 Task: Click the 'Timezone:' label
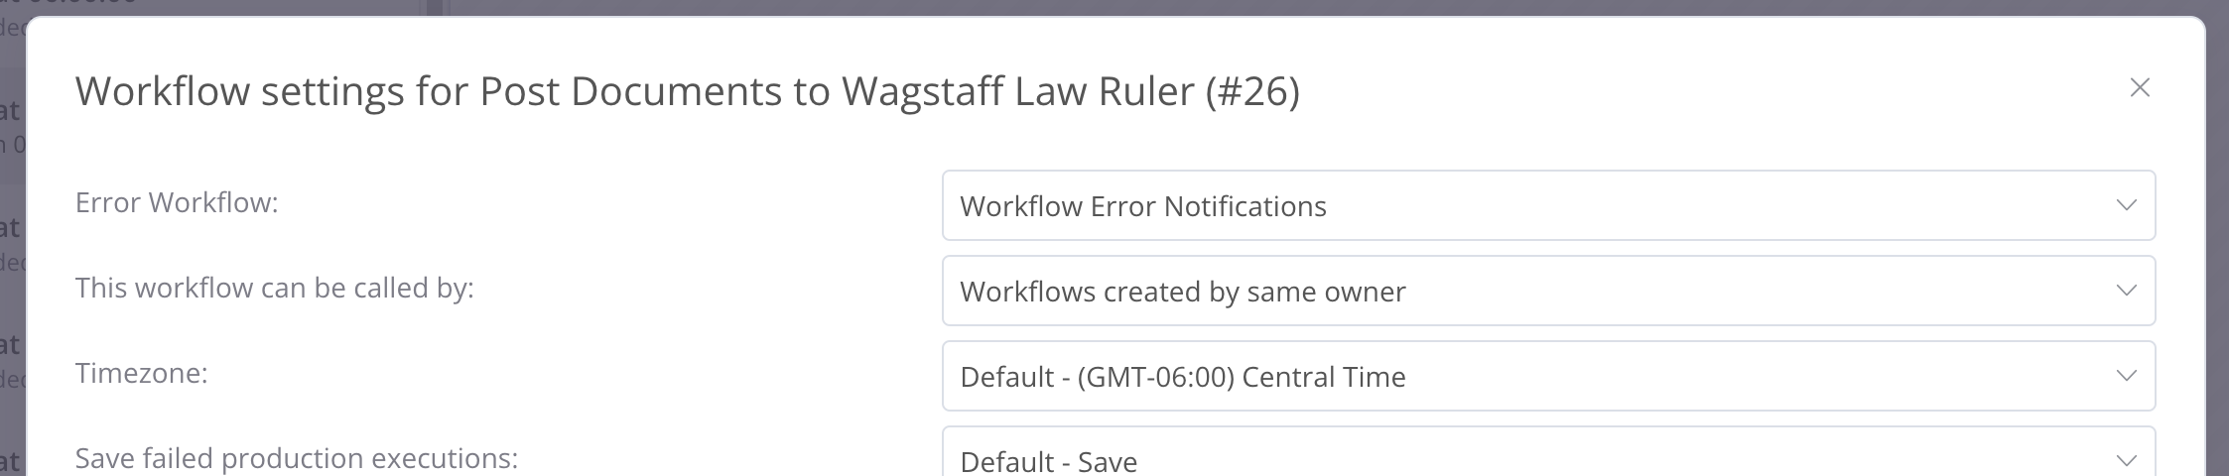click(142, 373)
